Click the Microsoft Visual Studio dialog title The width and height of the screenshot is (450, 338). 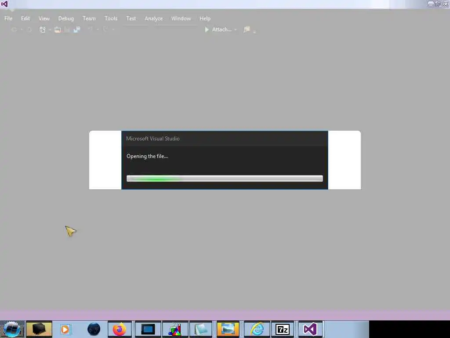pyautogui.click(x=153, y=139)
